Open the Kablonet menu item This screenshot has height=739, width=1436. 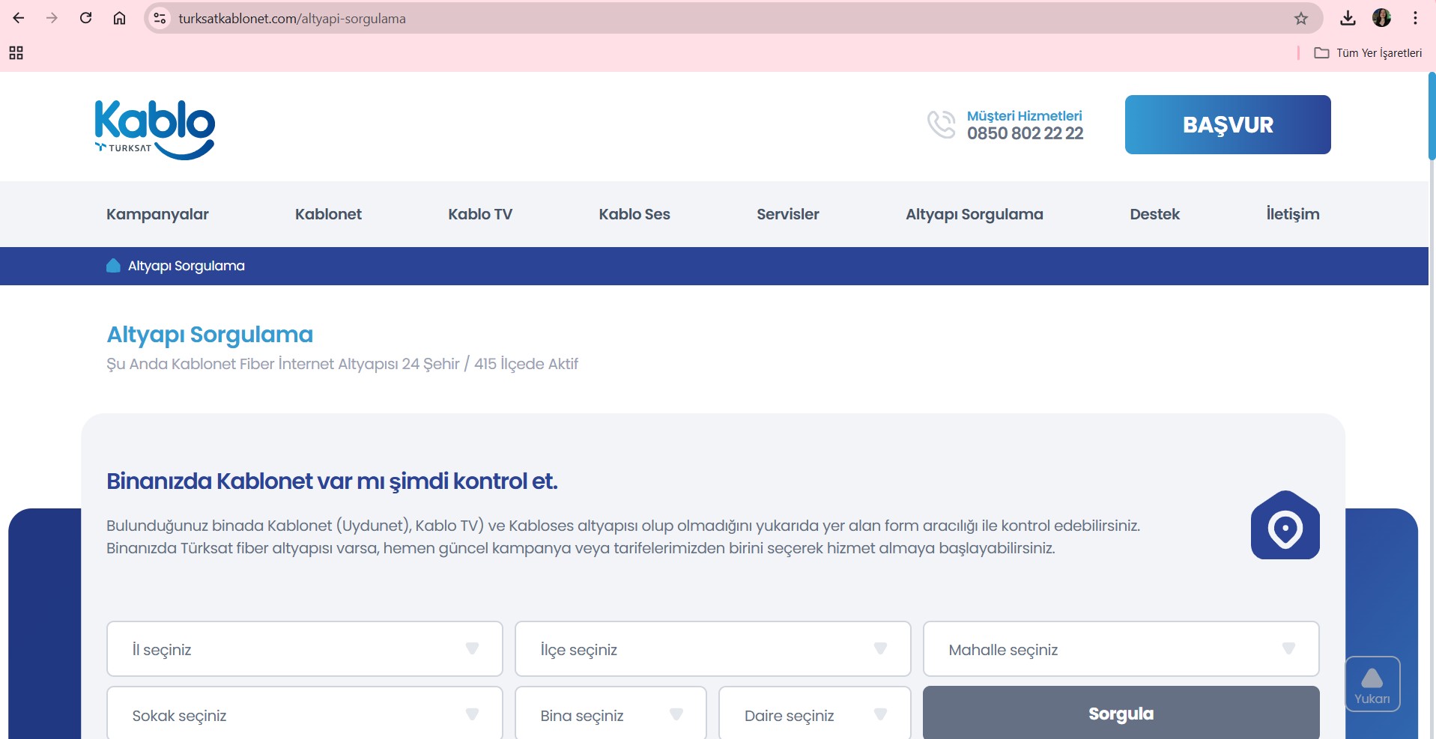tap(328, 214)
